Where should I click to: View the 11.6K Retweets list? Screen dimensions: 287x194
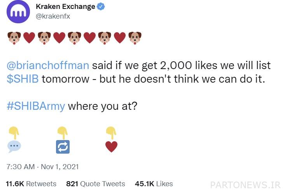coord(31,184)
